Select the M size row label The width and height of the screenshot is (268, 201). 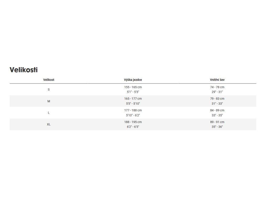[x=49, y=101]
